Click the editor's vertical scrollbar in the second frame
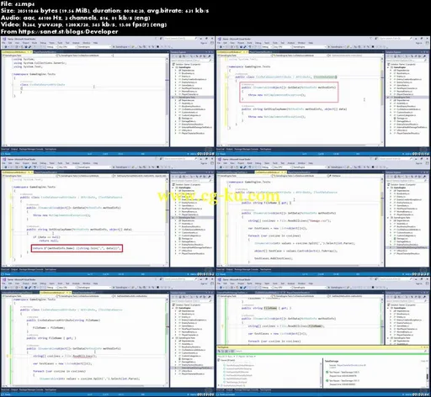This screenshot has height=397, width=431. [382, 101]
